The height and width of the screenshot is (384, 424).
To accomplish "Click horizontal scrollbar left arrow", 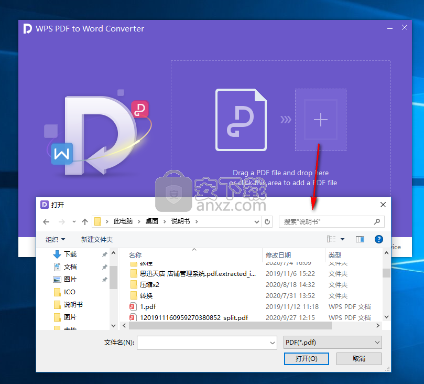I will [x=124, y=326].
